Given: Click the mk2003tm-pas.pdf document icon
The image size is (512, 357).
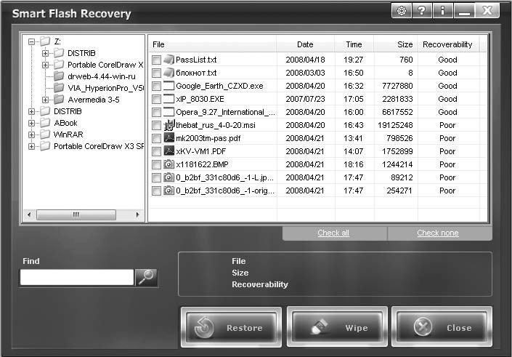Looking at the screenshot, I should pos(168,138).
